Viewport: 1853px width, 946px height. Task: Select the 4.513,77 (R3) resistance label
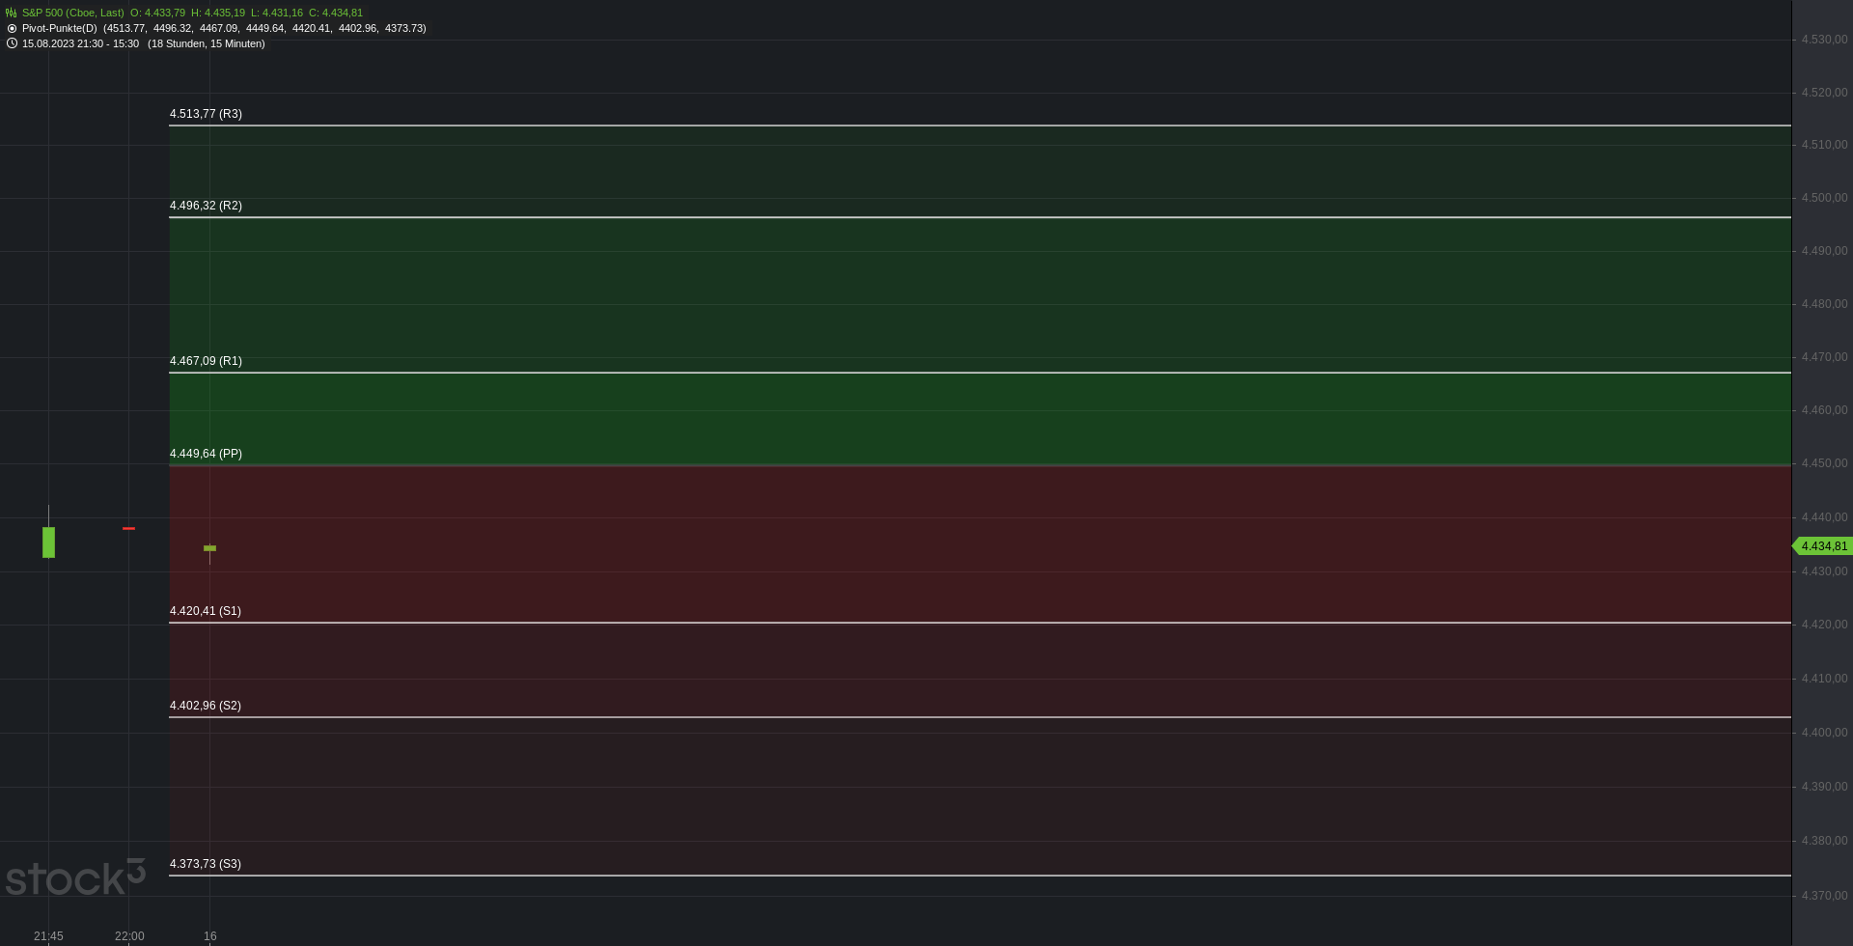pyautogui.click(x=206, y=114)
